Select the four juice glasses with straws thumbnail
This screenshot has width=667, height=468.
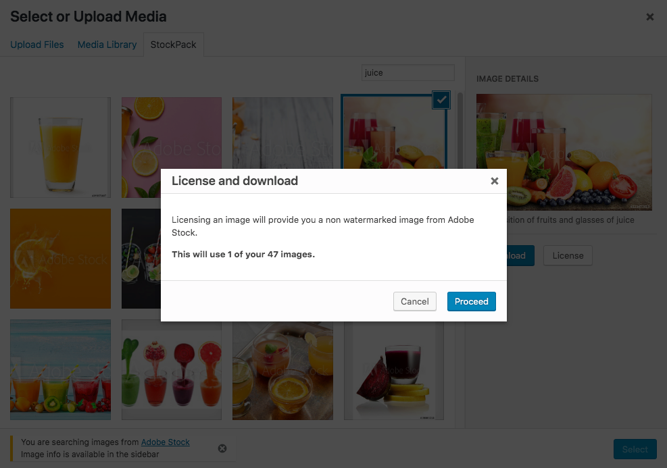60,370
